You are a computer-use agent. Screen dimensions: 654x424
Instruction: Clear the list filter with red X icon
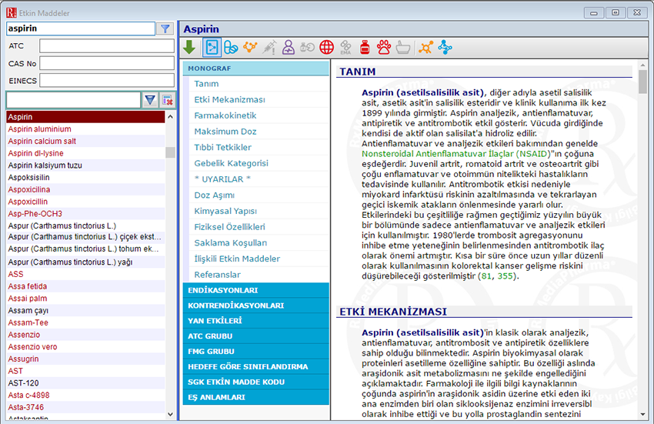[167, 100]
